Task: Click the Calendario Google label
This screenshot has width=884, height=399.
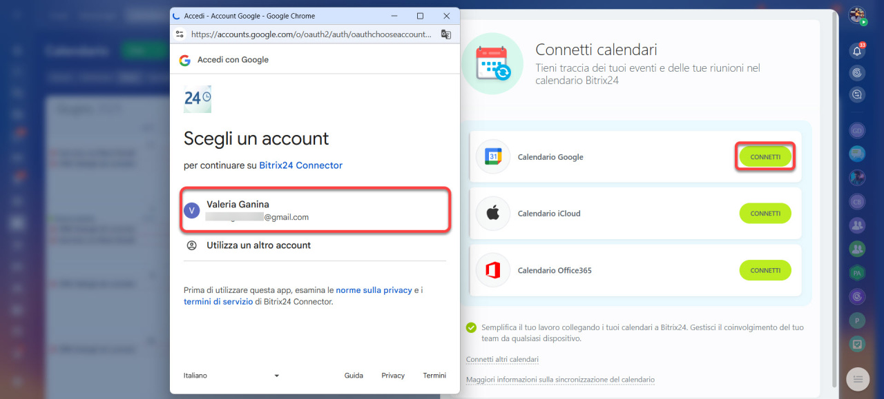Action: [550, 157]
